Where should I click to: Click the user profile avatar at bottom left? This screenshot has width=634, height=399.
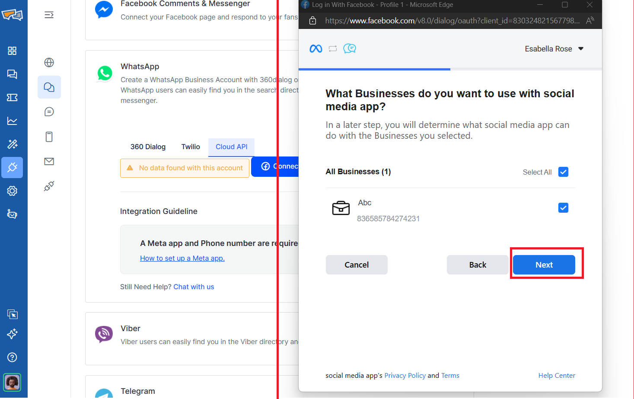12,382
